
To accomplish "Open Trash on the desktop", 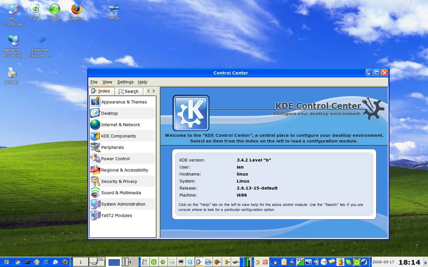I will 34,12.
